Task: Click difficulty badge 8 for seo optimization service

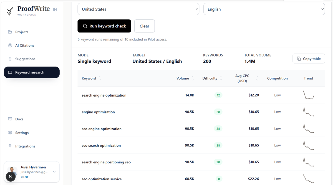Action: point(219,179)
